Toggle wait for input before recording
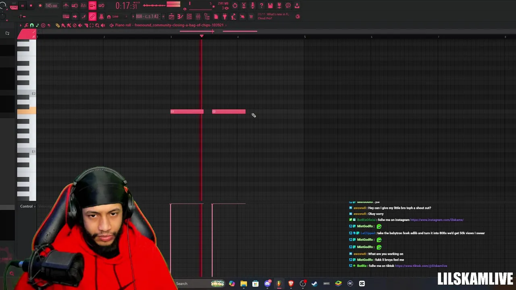This screenshot has height=290, width=516. (75, 6)
